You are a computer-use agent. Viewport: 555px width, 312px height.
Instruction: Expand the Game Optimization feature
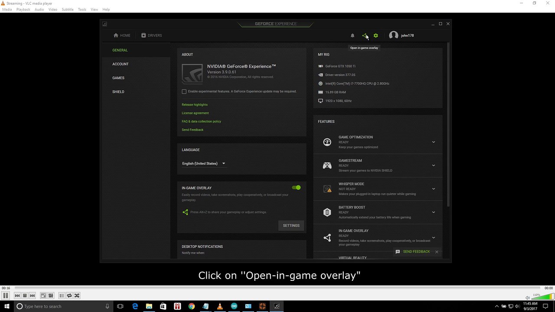[x=433, y=142]
